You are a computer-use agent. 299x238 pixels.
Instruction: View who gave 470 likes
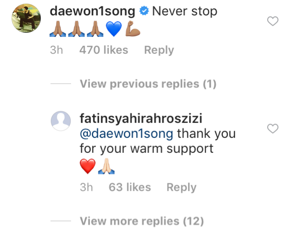[x=104, y=50]
